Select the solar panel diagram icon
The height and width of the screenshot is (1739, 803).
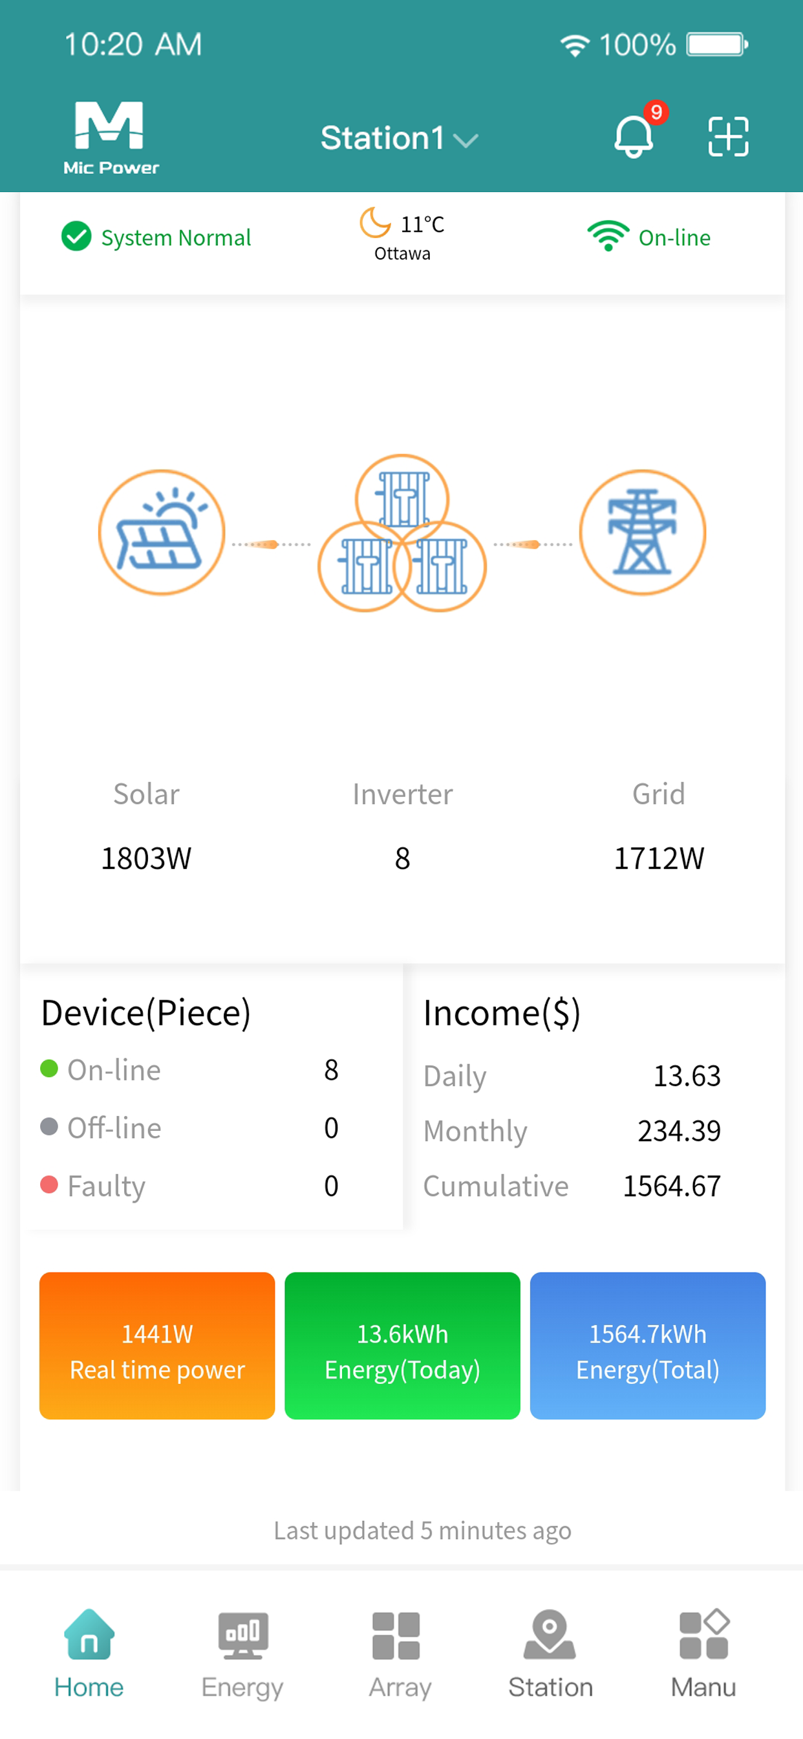[x=161, y=532]
